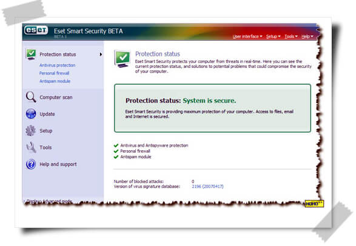Click virus signature database version 2196 link
Viewport: 356px width, 246px height.
[207, 187]
